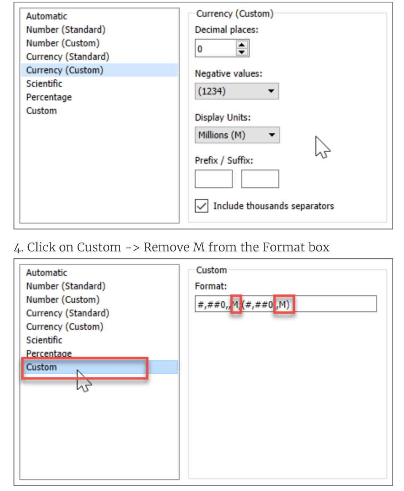Click the Prefix input box
Image resolution: width=404 pixels, height=491 pixels.
[x=214, y=179]
